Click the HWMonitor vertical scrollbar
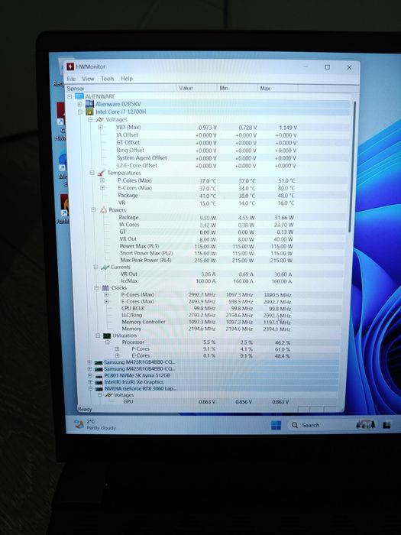Image resolution: width=401 pixels, height=535 pixels. click(x=352, y=167)
